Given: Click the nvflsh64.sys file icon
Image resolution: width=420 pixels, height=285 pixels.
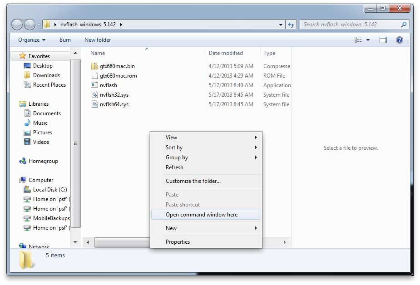Looking at the screenshot, I should tap(94, 104).
